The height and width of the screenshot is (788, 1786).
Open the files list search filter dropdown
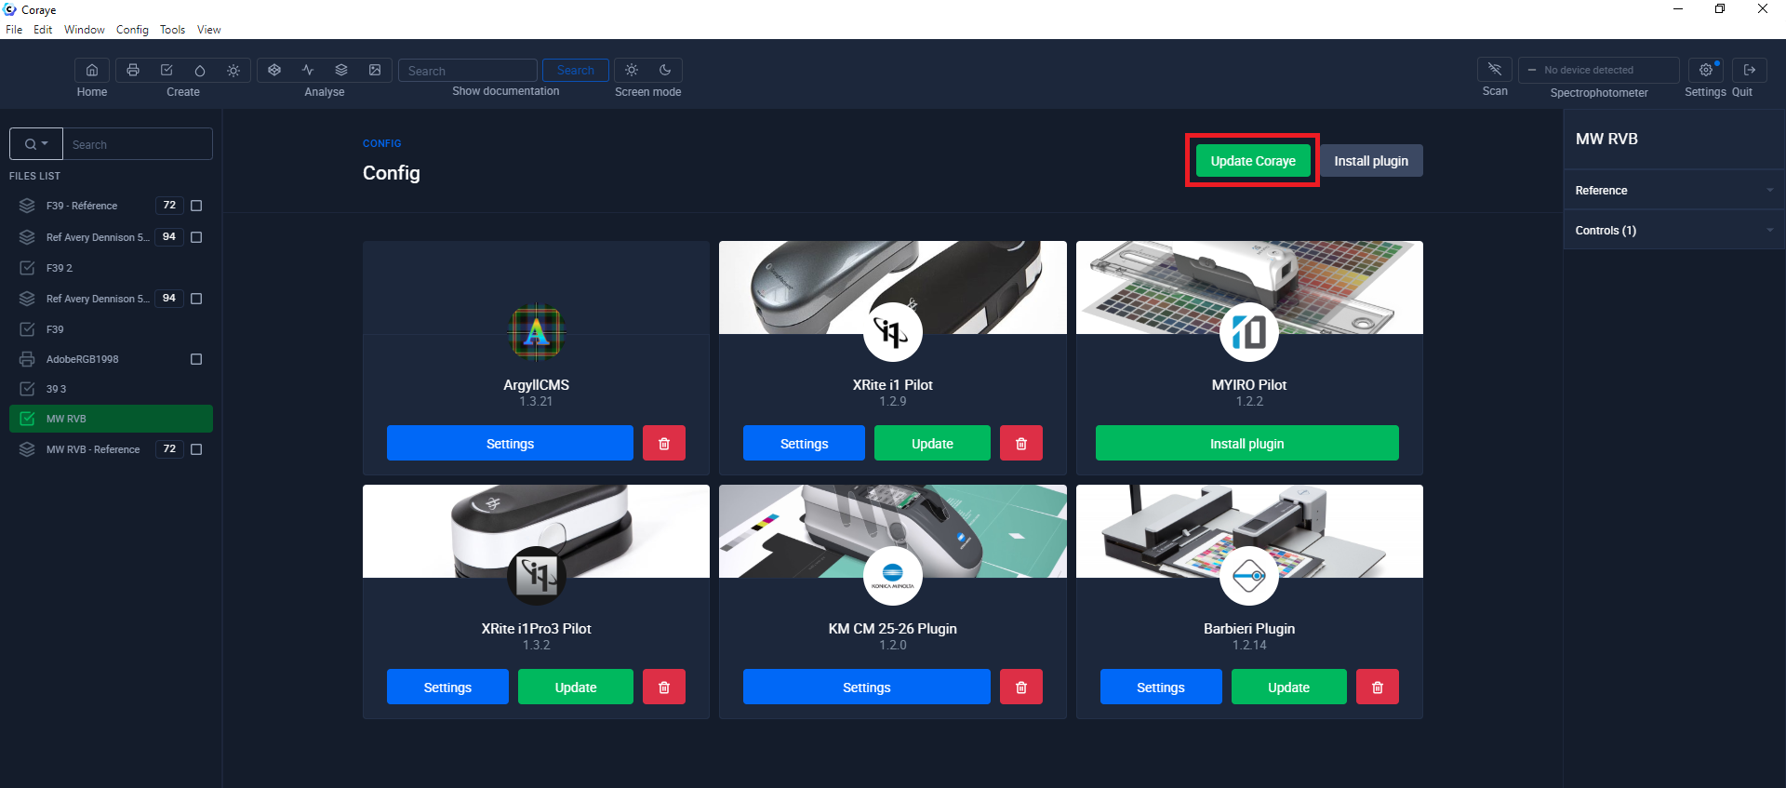coord(36,144)
